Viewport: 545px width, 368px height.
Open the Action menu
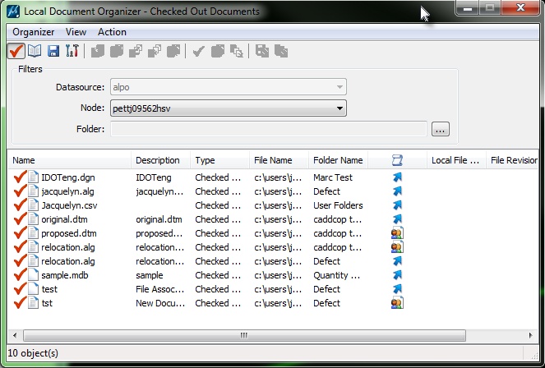coord(112,32)
